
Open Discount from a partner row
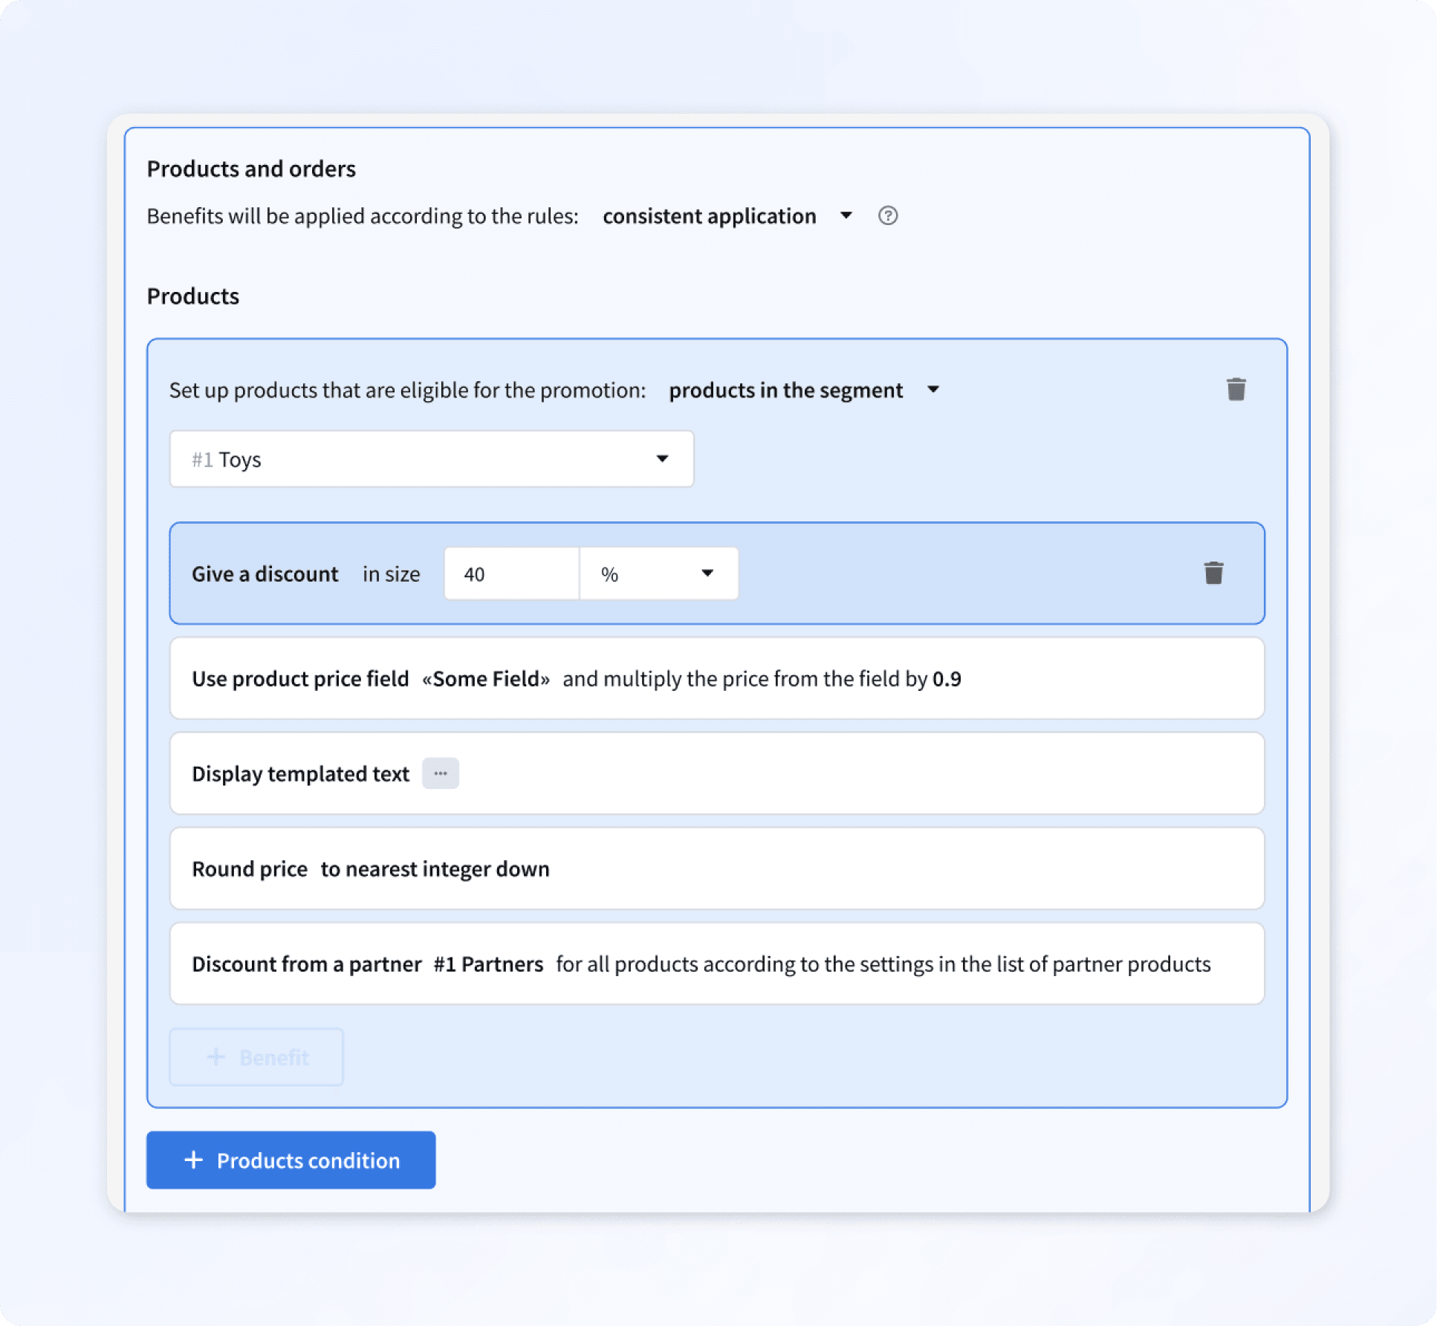coord(306,963)
